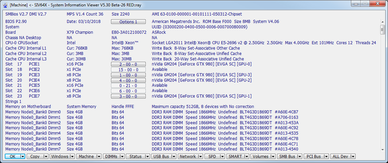Click the GTX 980 [GPU-1] entry
Image resolution: width=388 pixels, height=163 pixels.
click(202, 96)
